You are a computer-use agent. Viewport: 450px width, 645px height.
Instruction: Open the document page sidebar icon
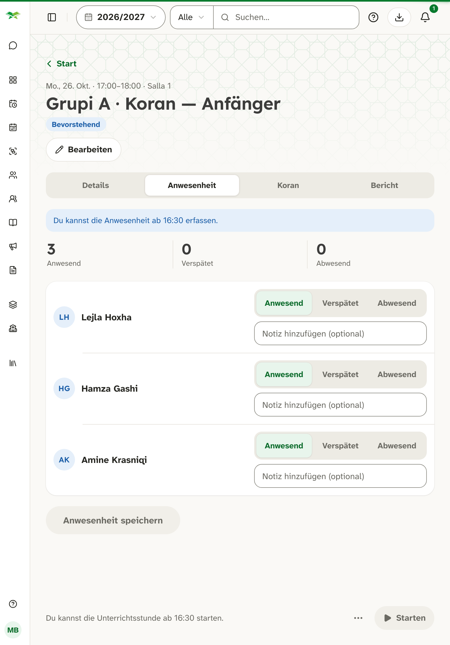13,270
